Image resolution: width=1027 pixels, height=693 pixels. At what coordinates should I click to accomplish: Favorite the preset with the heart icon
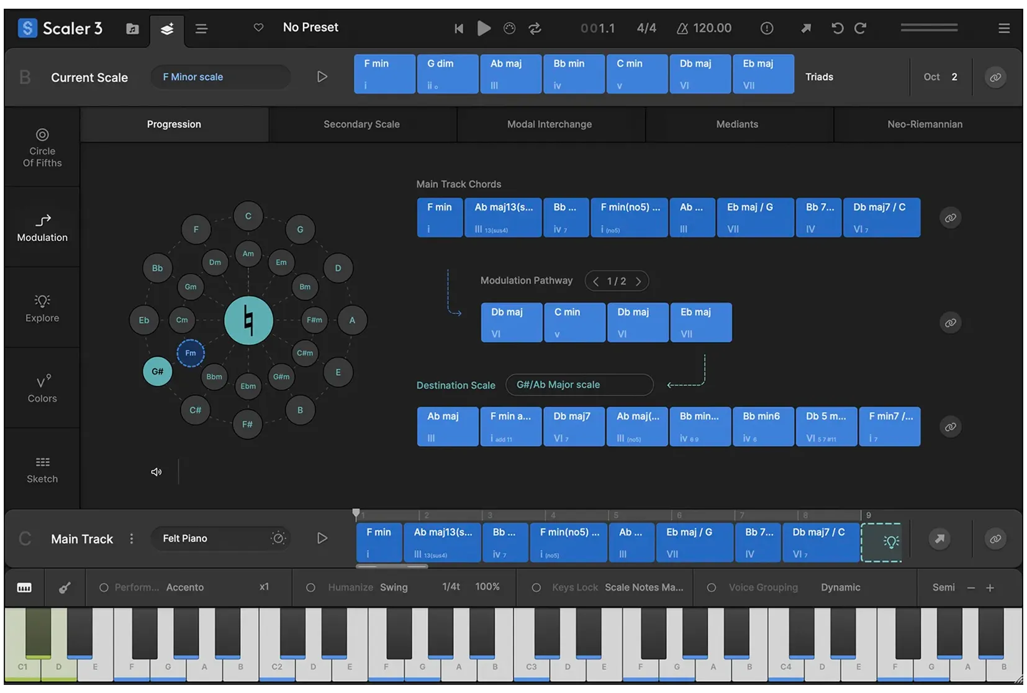259,27
